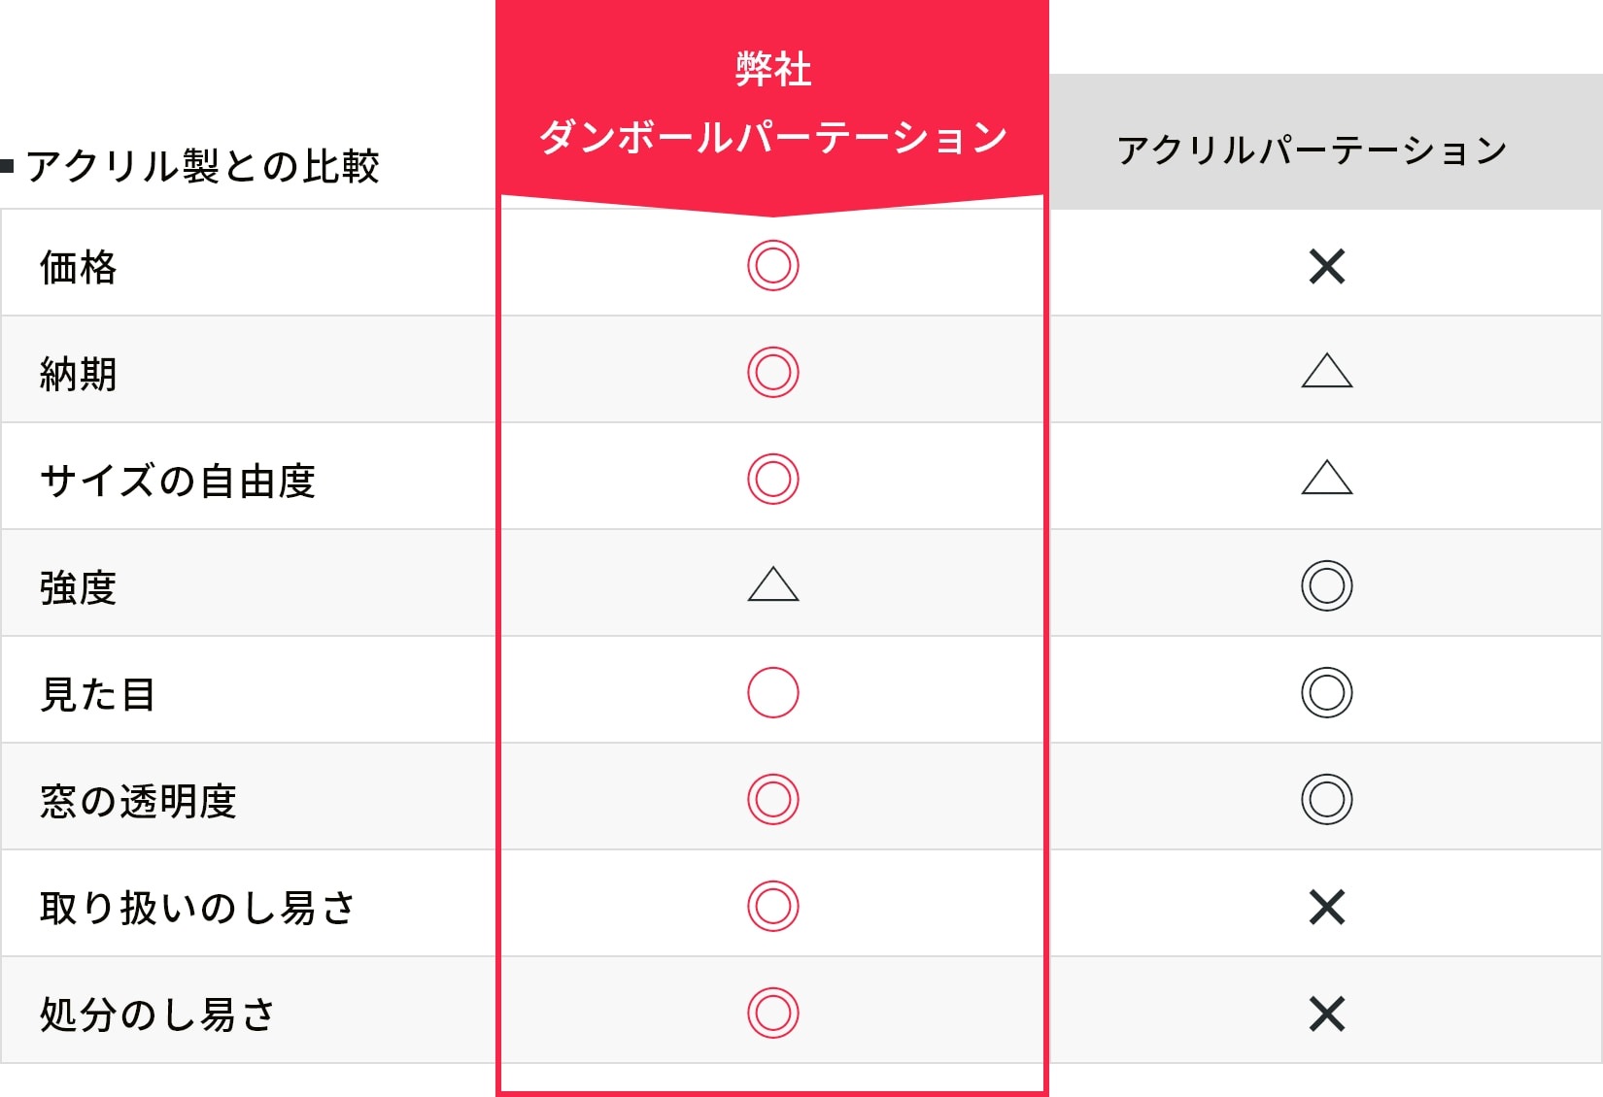Screen dimensions: 1603x1097
Task: Click the black X mark for 価格
Action: click(1327, 266)
